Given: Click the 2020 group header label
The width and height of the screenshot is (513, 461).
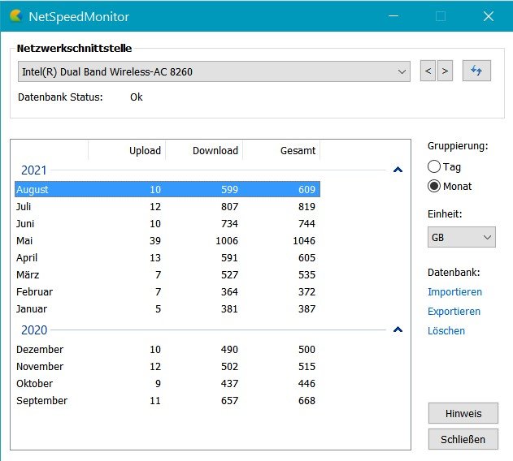Looking at the screenshot, I should (x=34, y=330).
